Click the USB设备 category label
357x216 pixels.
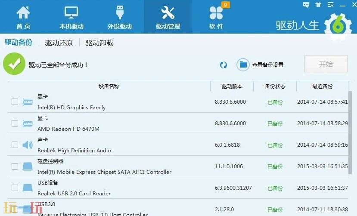48,182
